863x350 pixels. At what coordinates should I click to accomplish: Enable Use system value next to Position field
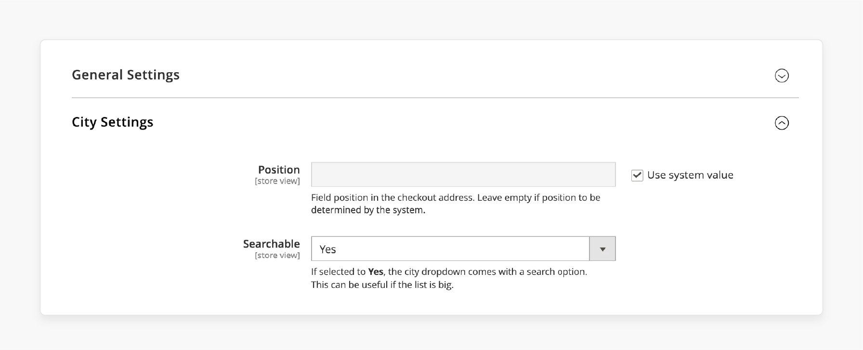[637, 175]
